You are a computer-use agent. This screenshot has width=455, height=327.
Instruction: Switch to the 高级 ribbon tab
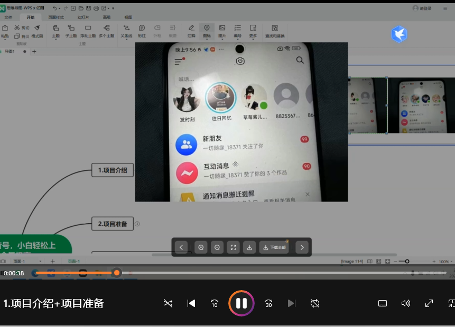click(107, 17)
